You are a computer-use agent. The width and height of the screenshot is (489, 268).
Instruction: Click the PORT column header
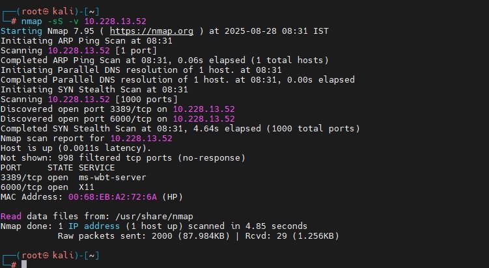11,168
